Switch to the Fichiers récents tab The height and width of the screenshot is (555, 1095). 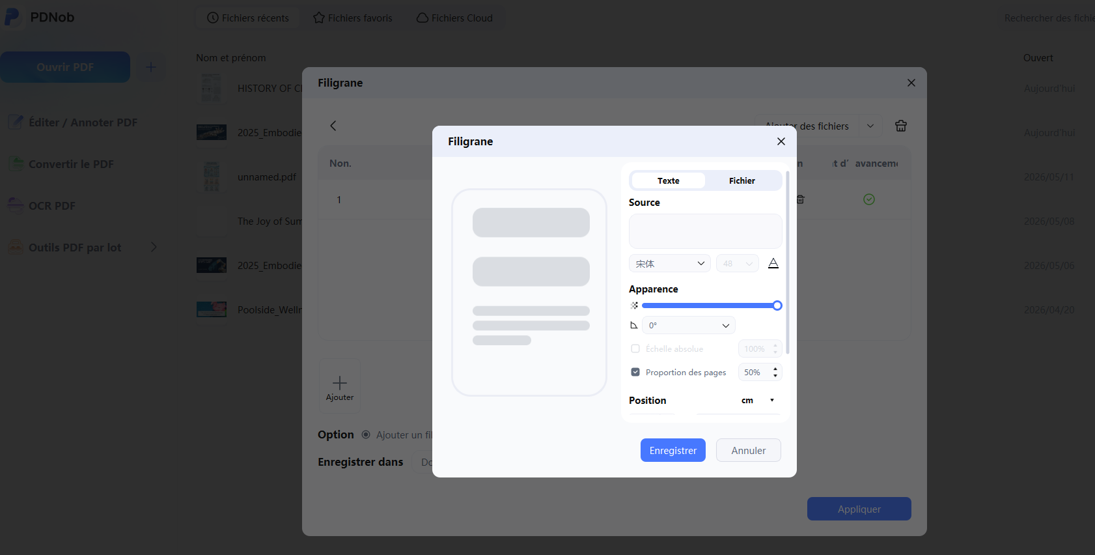coord(247,18)
